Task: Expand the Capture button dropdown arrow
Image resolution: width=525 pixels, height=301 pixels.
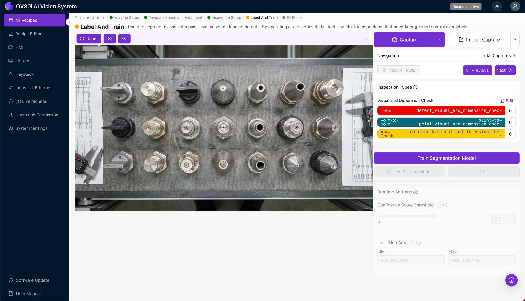Action: (x=440, y=39)
